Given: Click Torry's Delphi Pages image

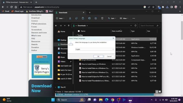Looking at the screenshot, I should 42,70.
